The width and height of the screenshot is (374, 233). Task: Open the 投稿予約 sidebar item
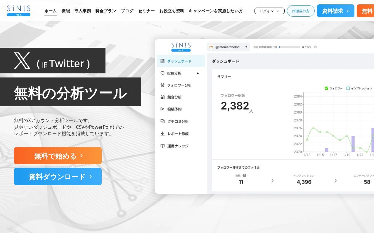click(x=181, y=109)
